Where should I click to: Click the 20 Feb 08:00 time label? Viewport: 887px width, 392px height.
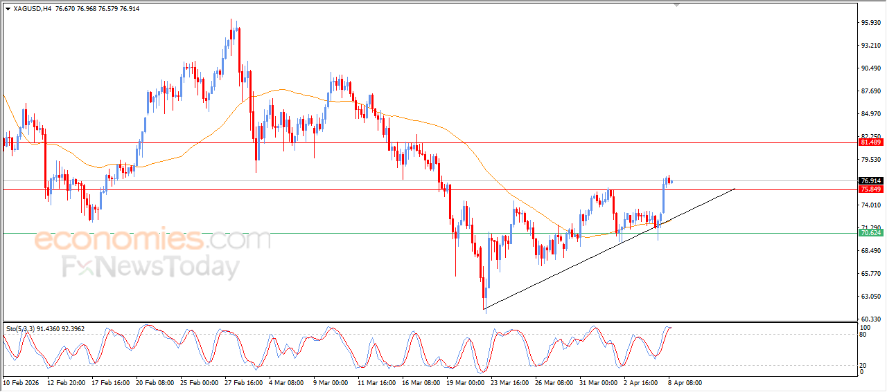(155, 382)
